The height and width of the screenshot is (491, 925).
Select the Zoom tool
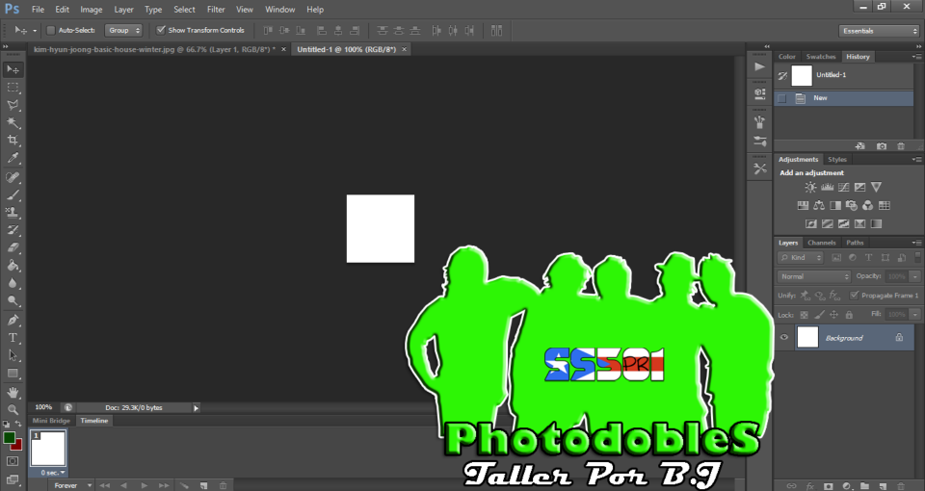point(13,409)
